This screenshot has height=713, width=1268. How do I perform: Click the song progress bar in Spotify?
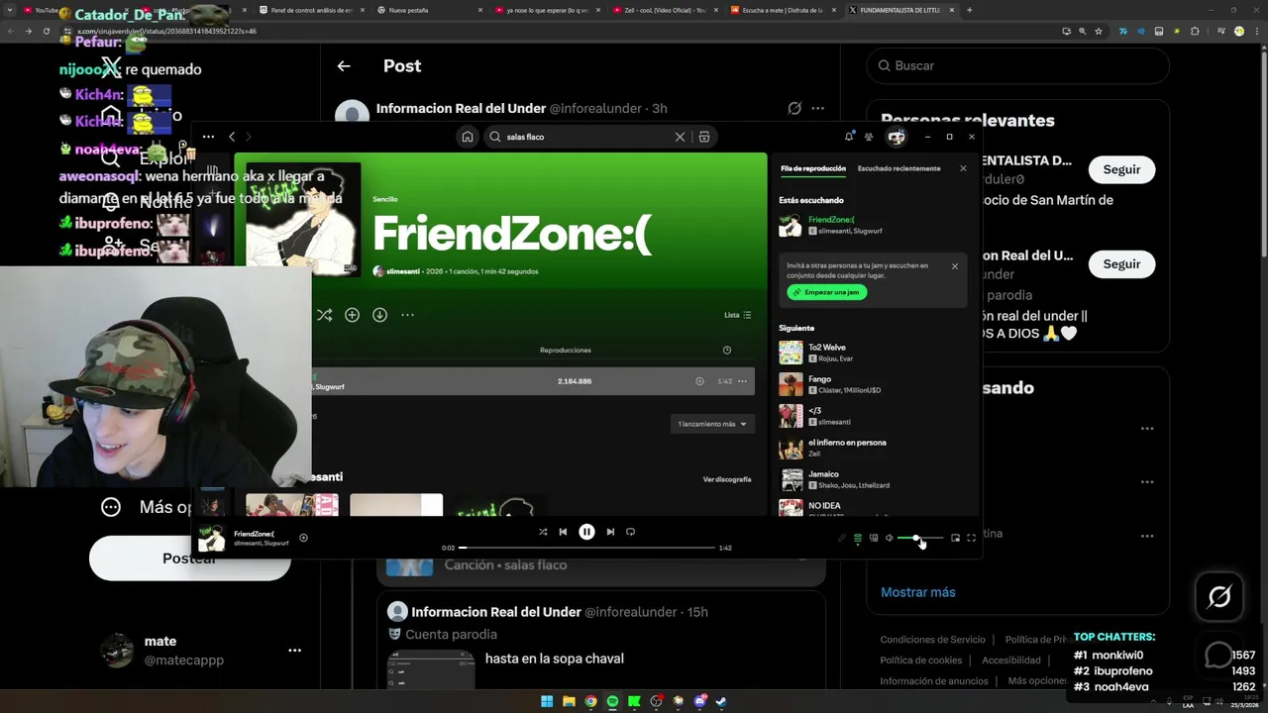(x=587, y=548)
